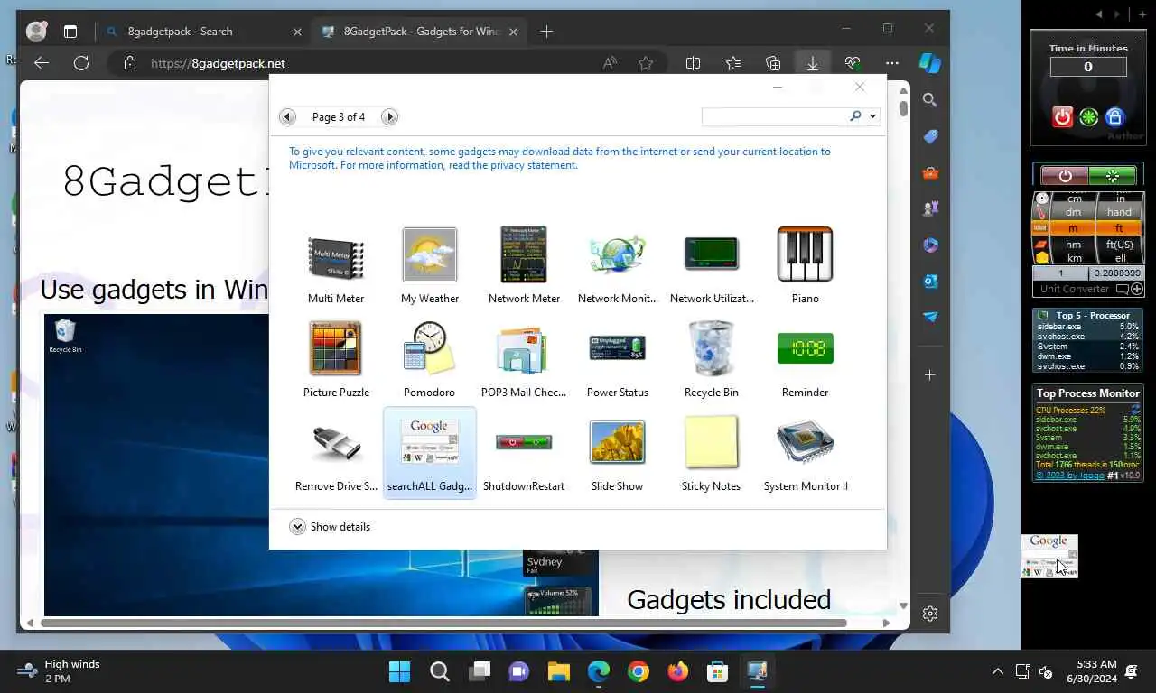Screen dimensions: 1156x693
Task: Select the Recycle Bin gadget
Action: pyautogui.click(x=712, y=361)
